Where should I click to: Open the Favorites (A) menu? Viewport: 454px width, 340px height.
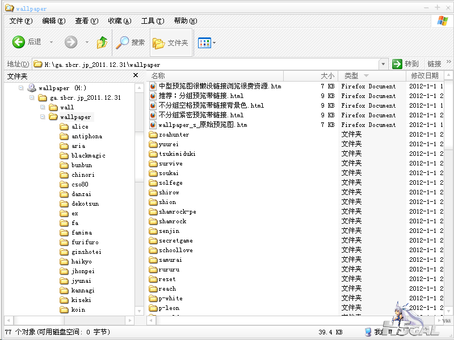(x=120, y=21)
